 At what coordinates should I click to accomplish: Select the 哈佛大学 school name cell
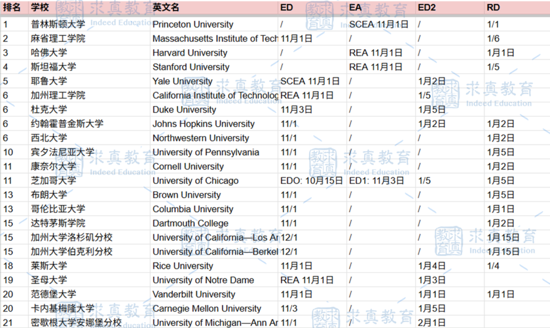click(x=49, y=53)
